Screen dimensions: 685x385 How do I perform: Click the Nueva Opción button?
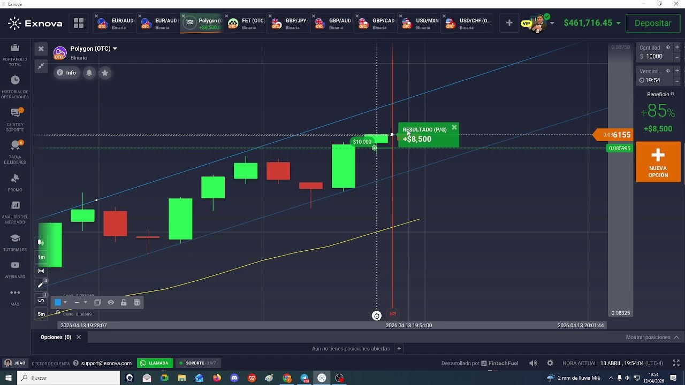(658, 162)
